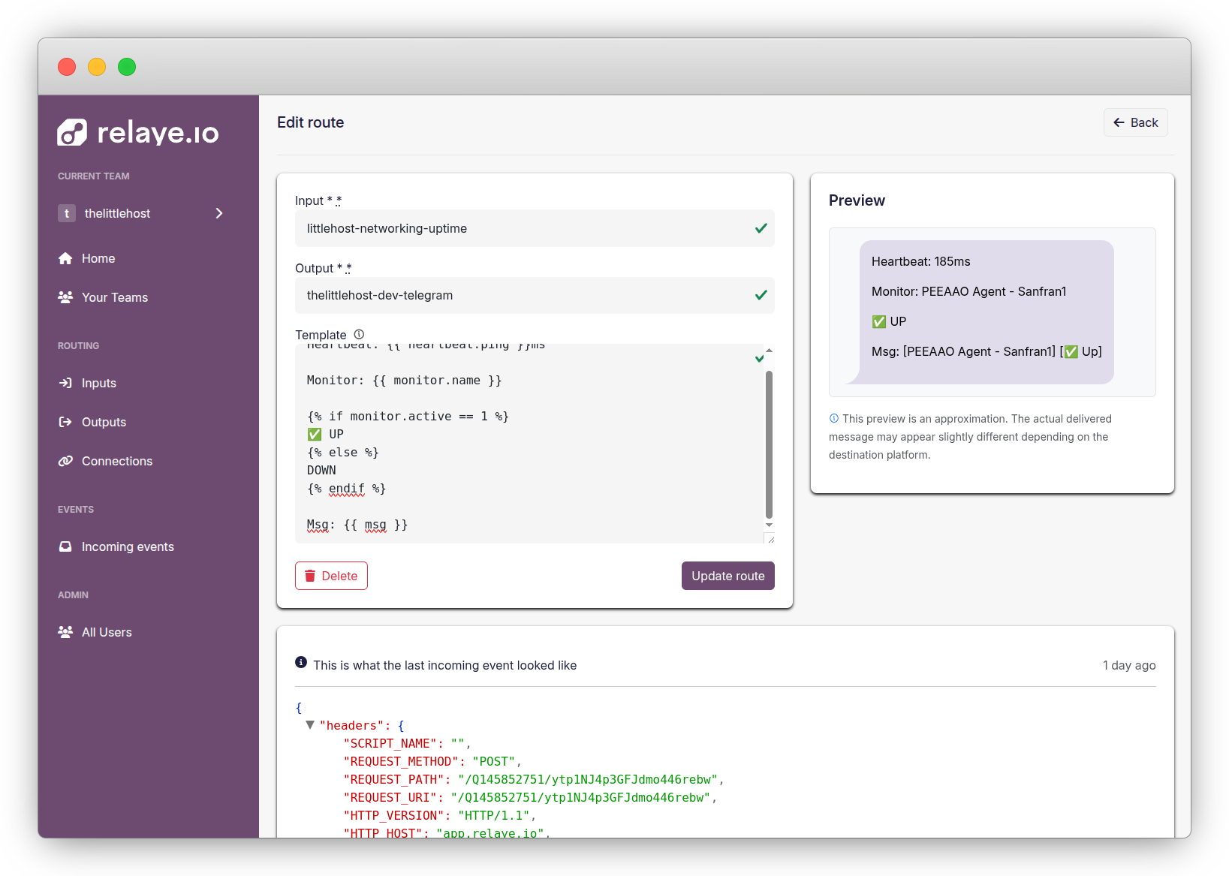Screen dimensions: 1229x876
Task: Click the Template validation checkmark
Action: [x=760, y=358]
